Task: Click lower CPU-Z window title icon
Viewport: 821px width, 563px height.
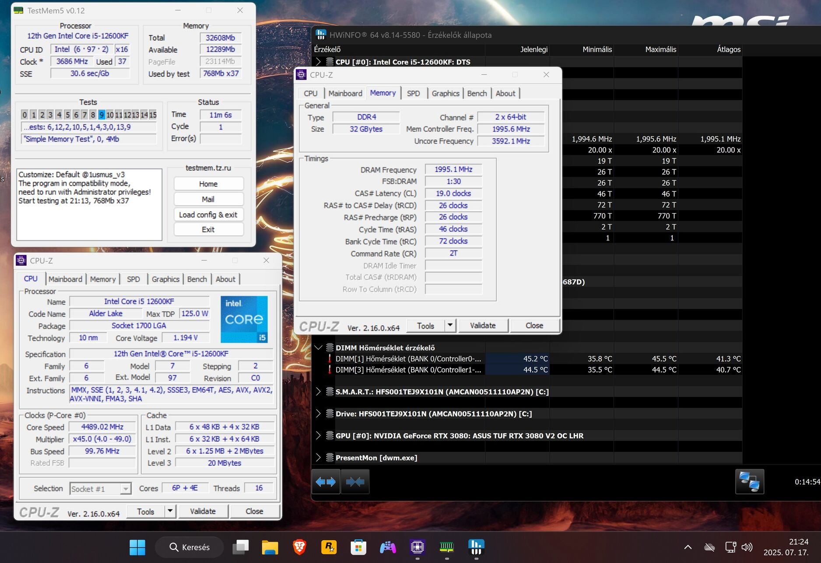Action: [21, 260]
